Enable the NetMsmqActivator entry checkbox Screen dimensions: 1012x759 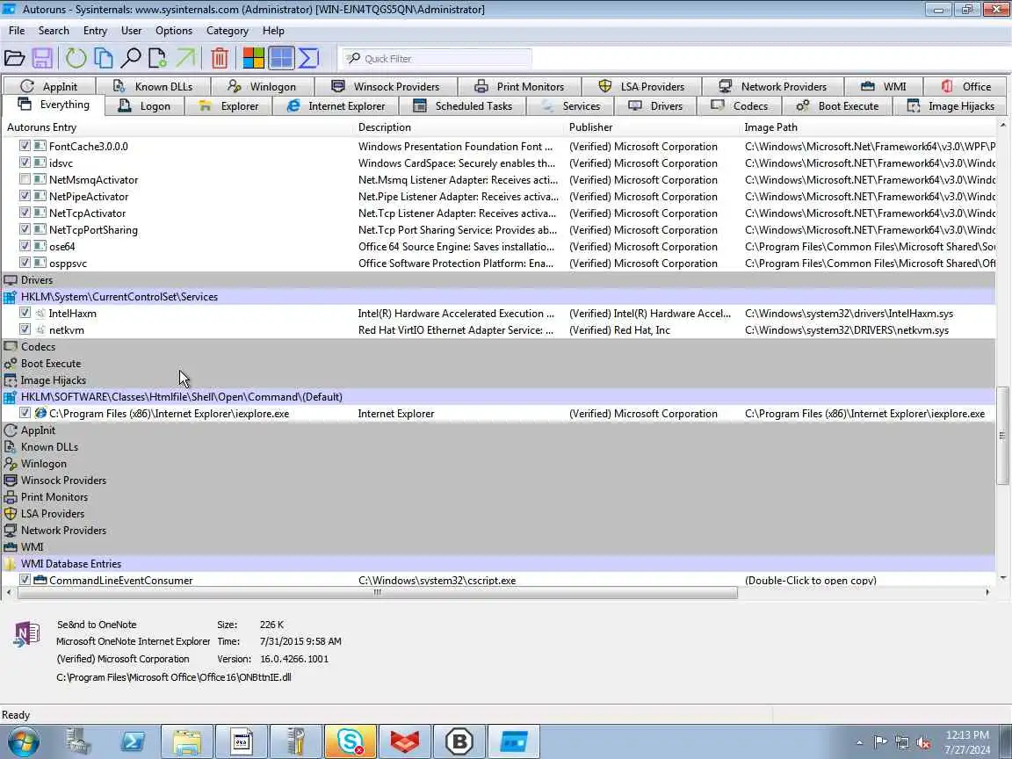pyautogui.click(x=25, y=179)
